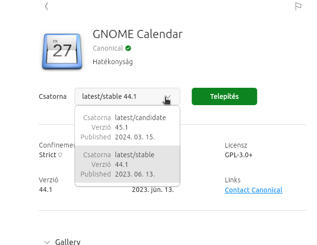This screenshot has height=245, width=317.
Task: Click the green verified publisher badge
Action: [x=128, y=48]
